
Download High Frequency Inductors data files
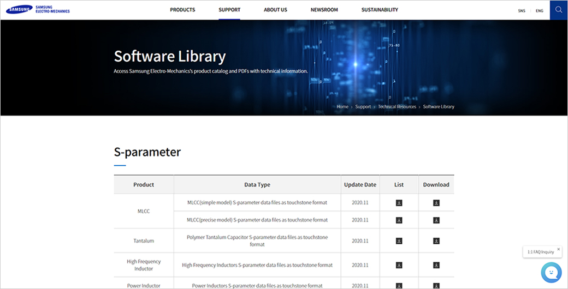point(436,265)
